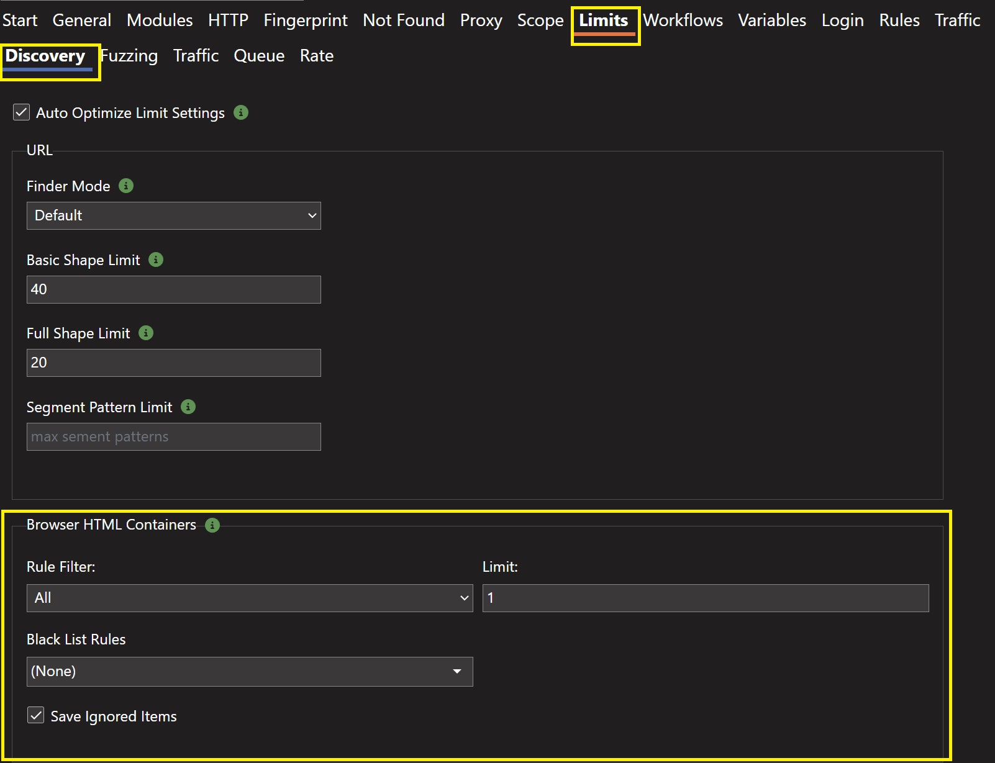
Task: Click the Basic Shape Limit info icon
Action: (x=156, y=260)
